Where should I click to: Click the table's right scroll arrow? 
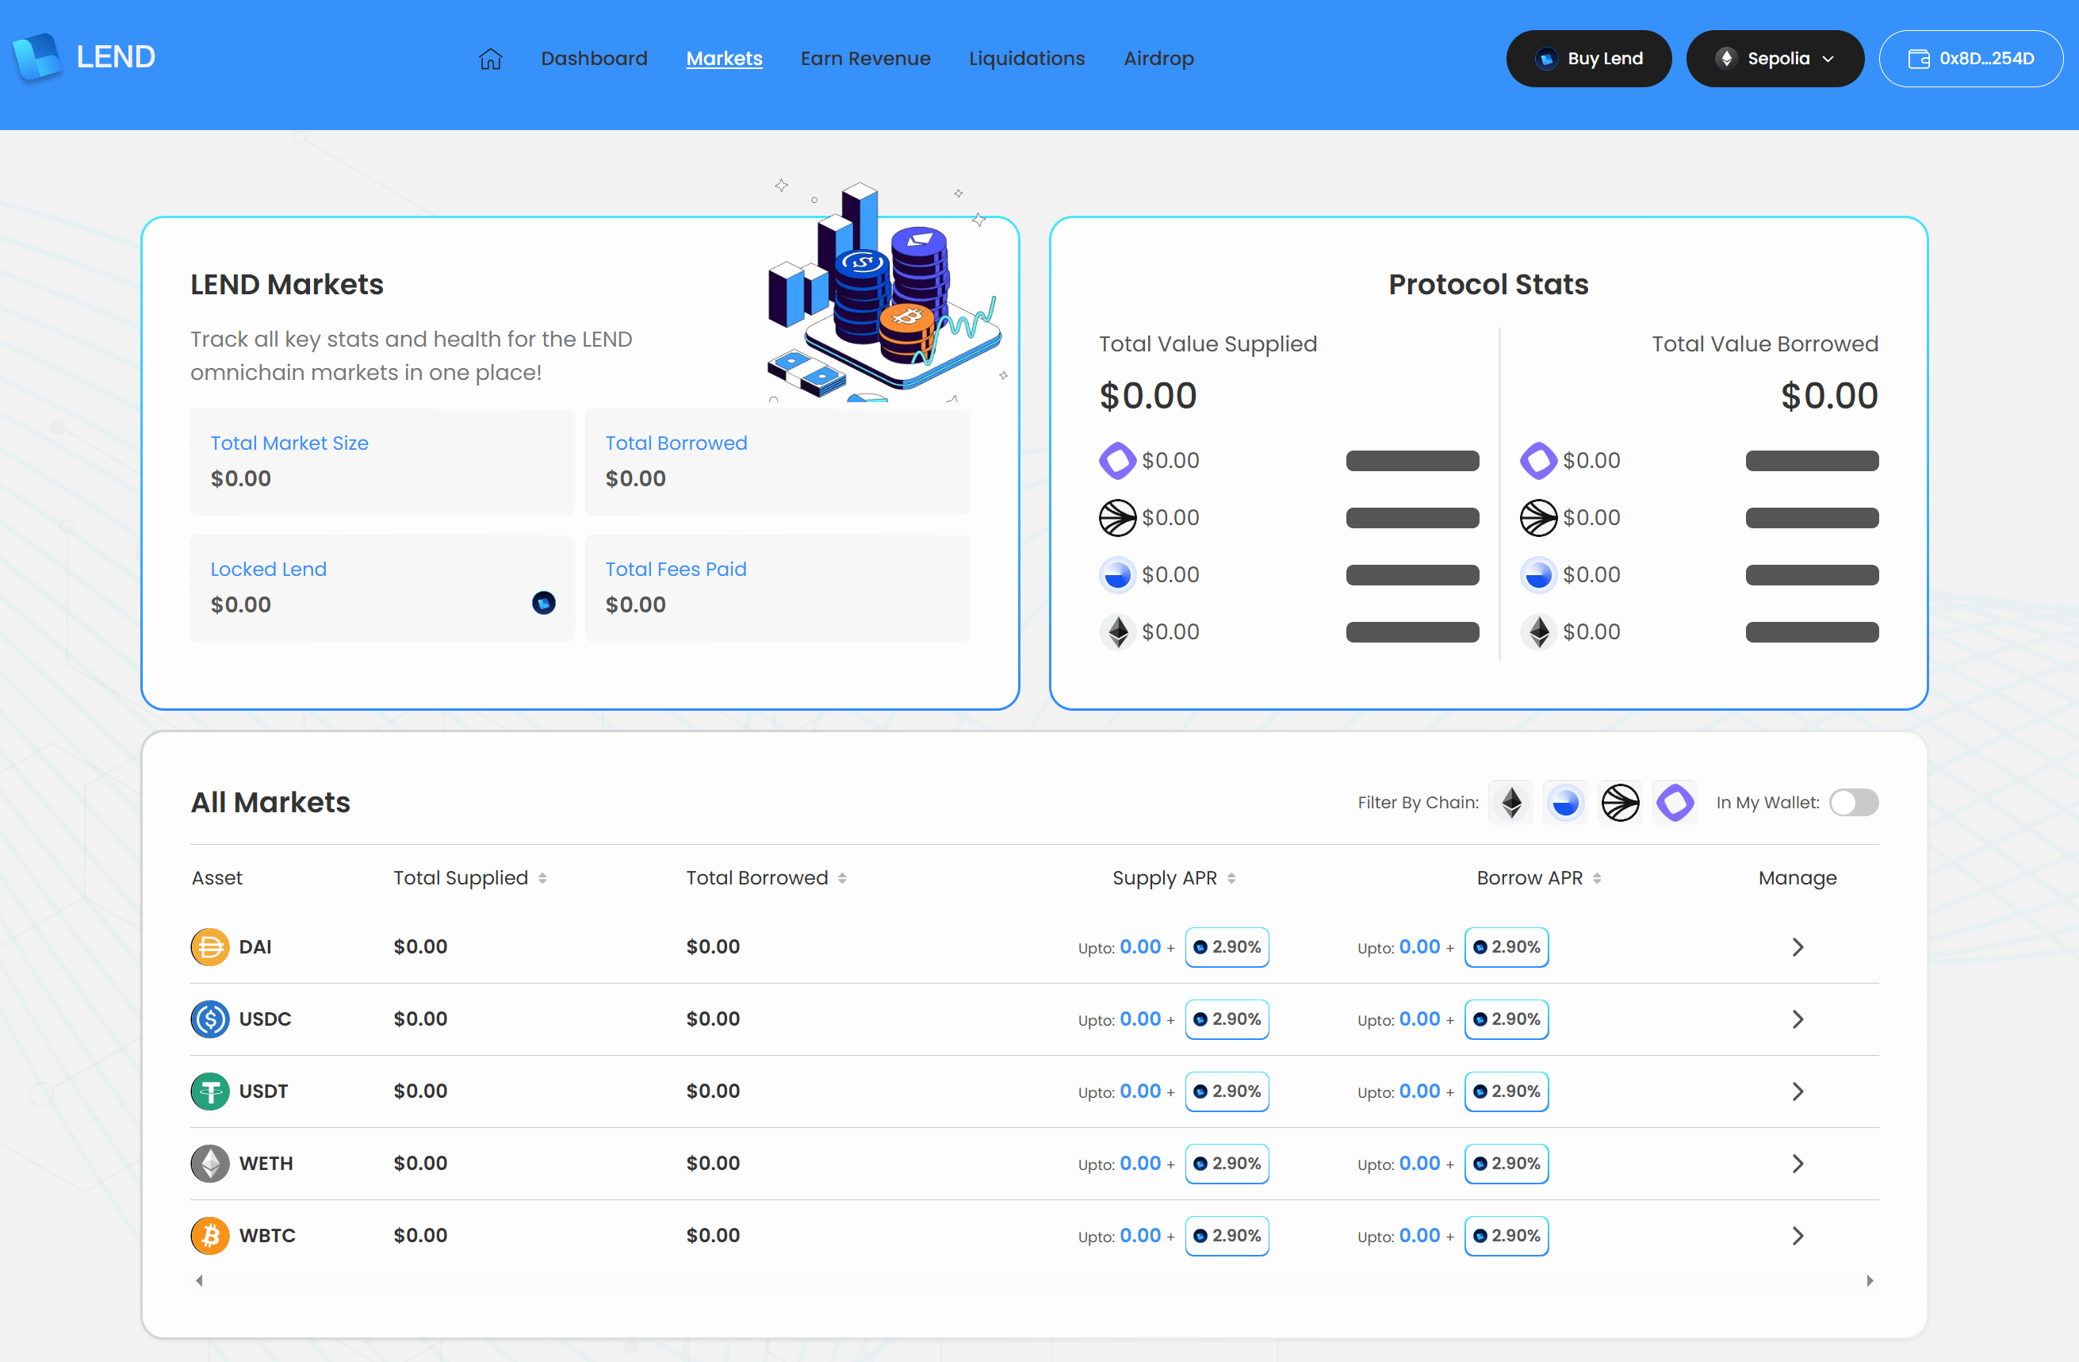[1870, 1281]
